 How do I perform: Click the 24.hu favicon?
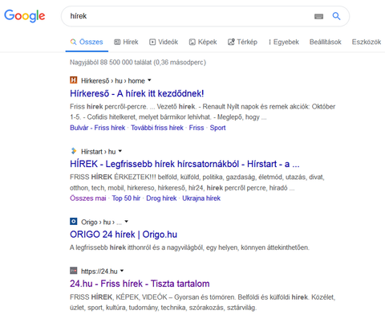pos(74,271)
